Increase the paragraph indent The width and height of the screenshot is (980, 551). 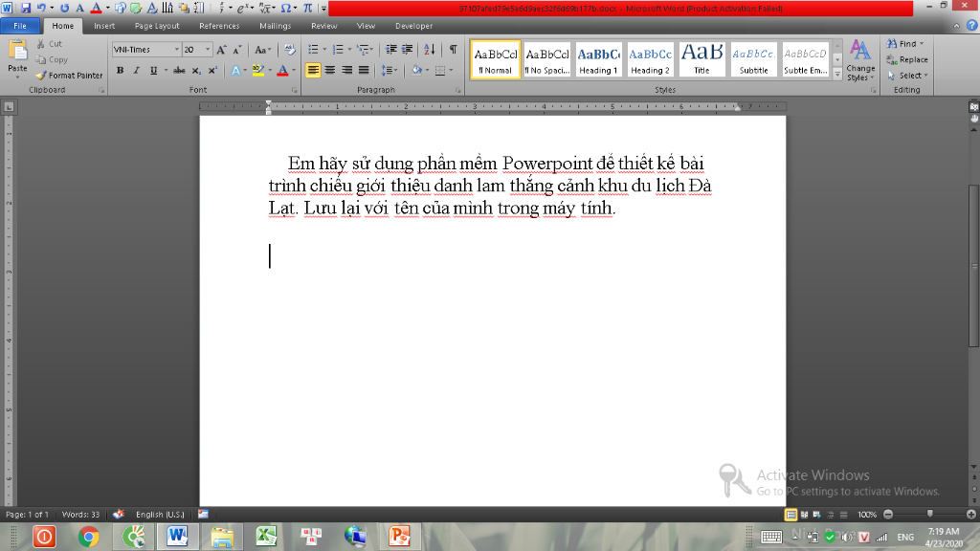coord(408,50)
